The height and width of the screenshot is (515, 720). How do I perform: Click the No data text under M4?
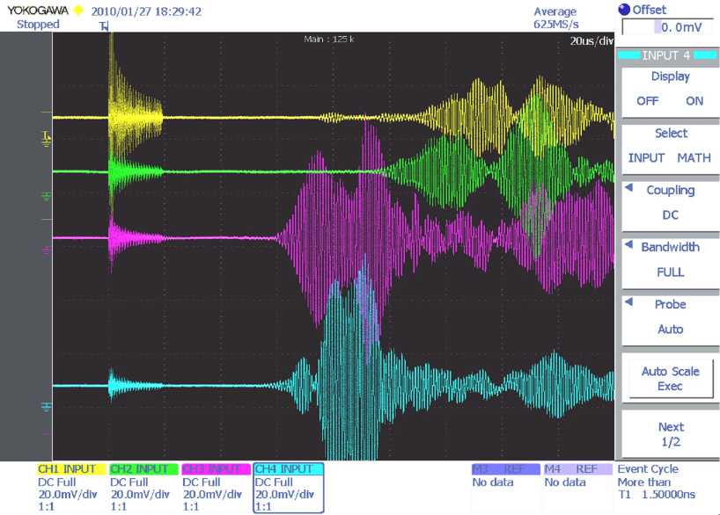565,482
